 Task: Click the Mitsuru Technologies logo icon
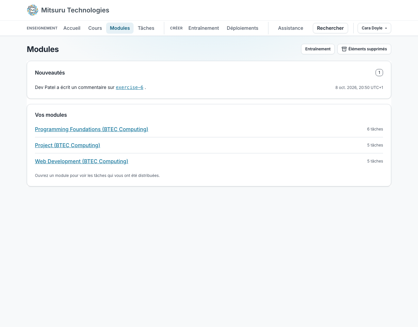point(33,10)
